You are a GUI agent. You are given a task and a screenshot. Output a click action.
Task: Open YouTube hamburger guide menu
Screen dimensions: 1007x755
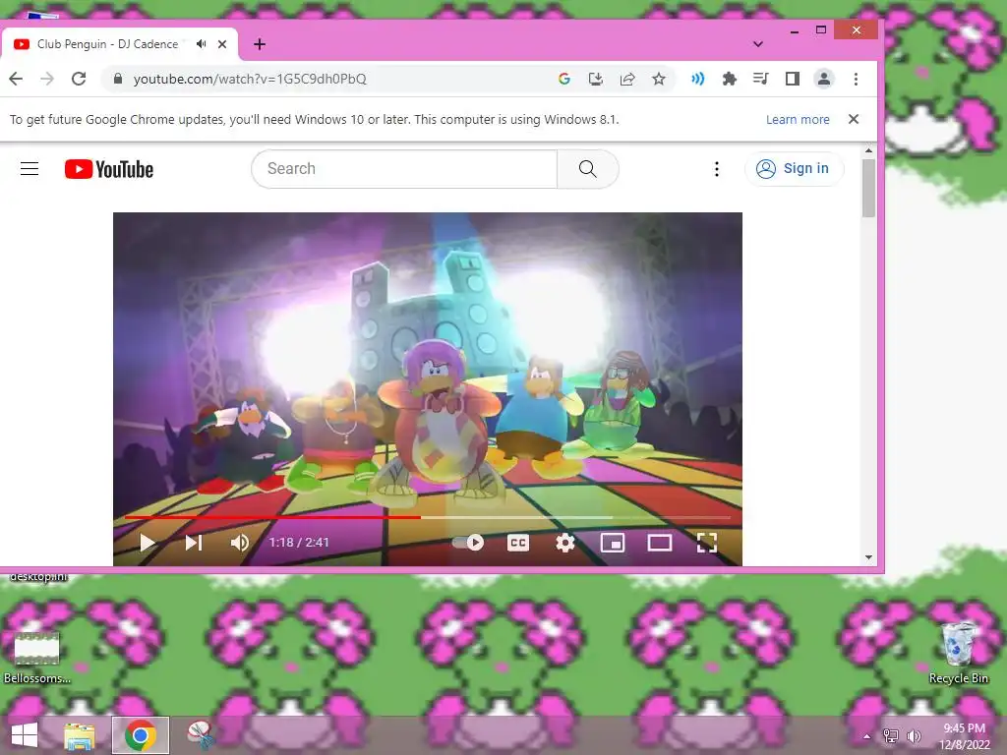pyautogui.click(x=30, y=169)
